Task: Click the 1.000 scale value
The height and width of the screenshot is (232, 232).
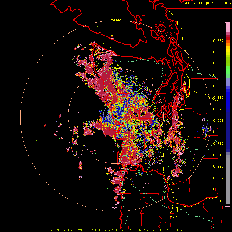Action: pyautogui.click(x=218, y=29)
